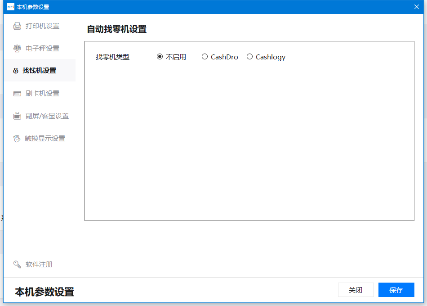The image size is (427, 306).
Task: Click the money bag icon
Action: click(x=16, y=71)
